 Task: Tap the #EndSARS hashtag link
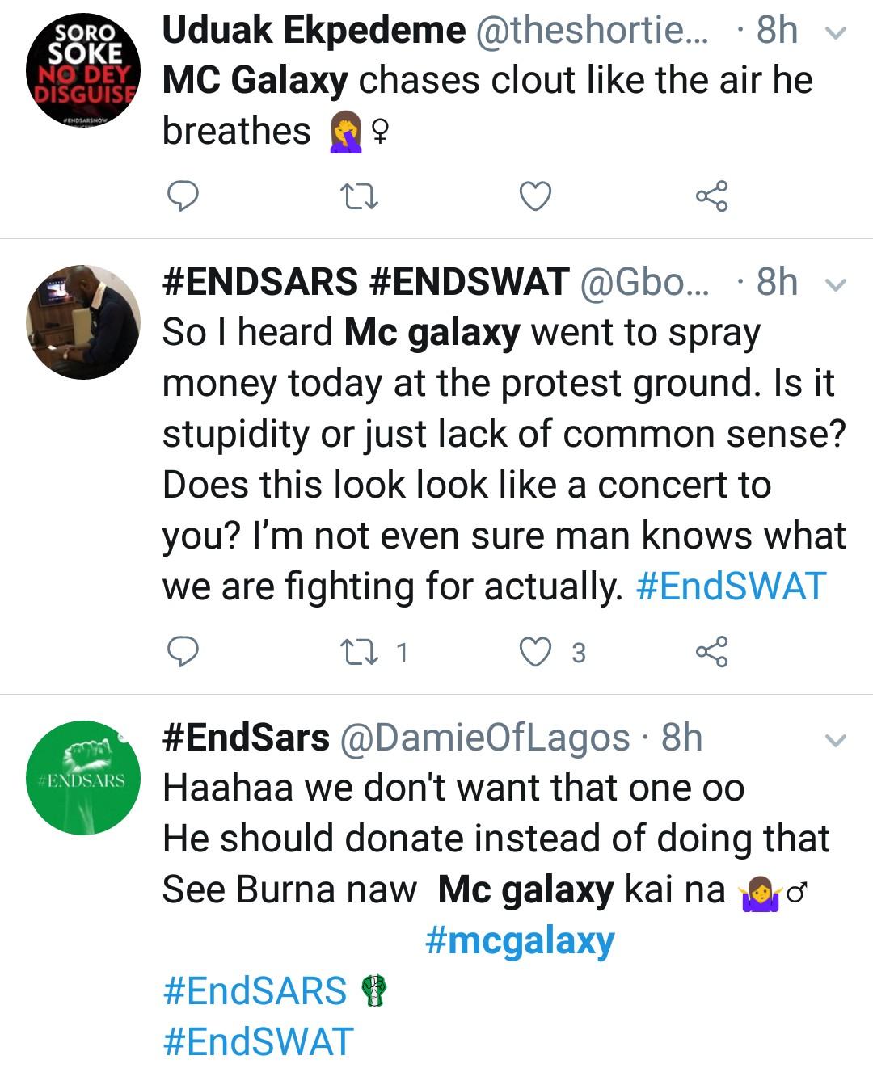255,991
